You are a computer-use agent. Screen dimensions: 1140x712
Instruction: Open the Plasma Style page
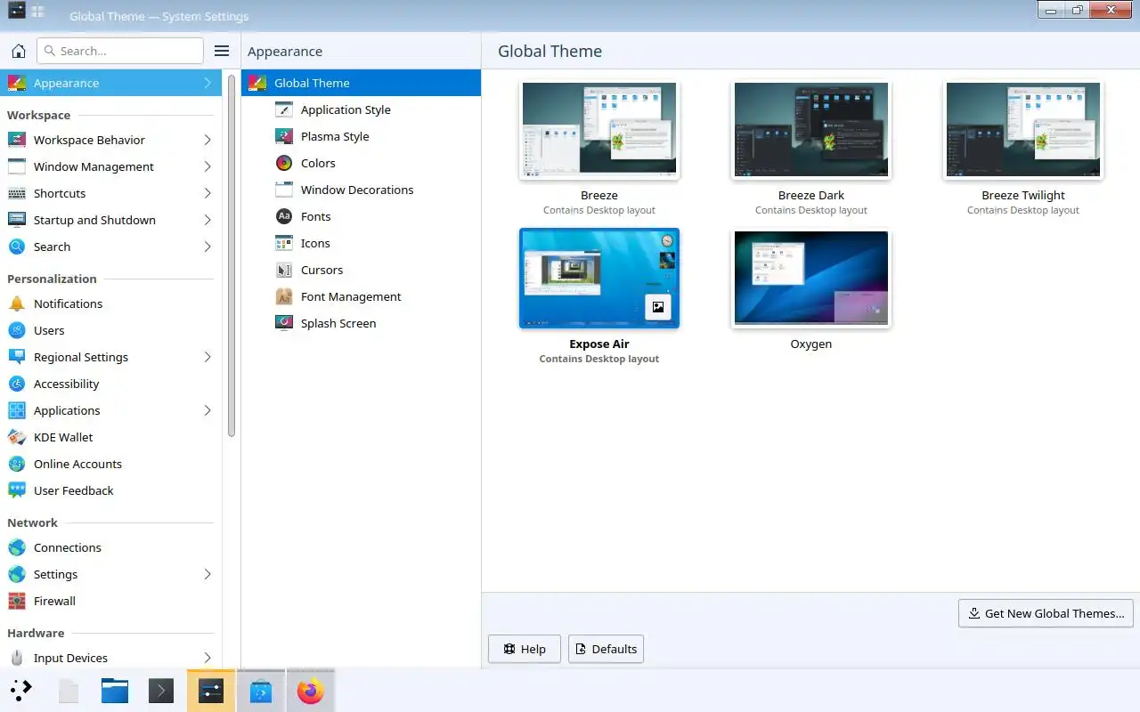click(361, 136)
